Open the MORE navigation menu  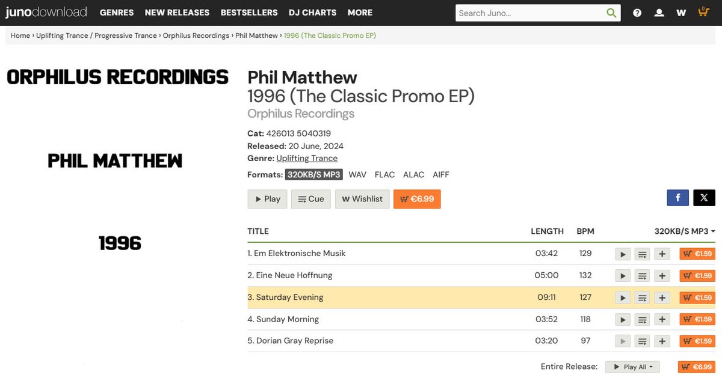click(360, 13)
